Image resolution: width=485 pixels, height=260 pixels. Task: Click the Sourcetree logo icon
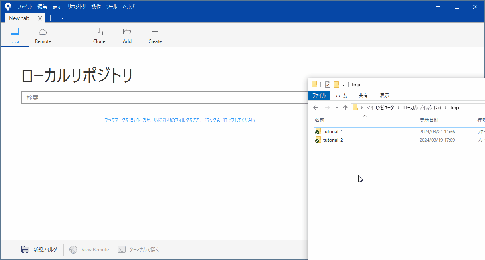pos(8,6)
